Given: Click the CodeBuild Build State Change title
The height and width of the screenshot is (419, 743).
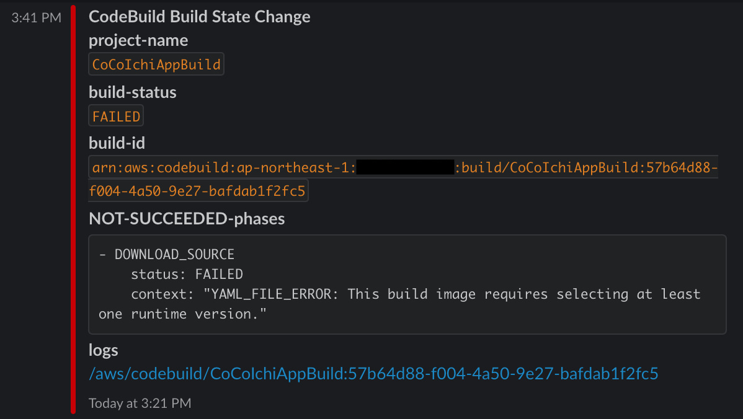Looking at the screenshot, I should 200,17.
